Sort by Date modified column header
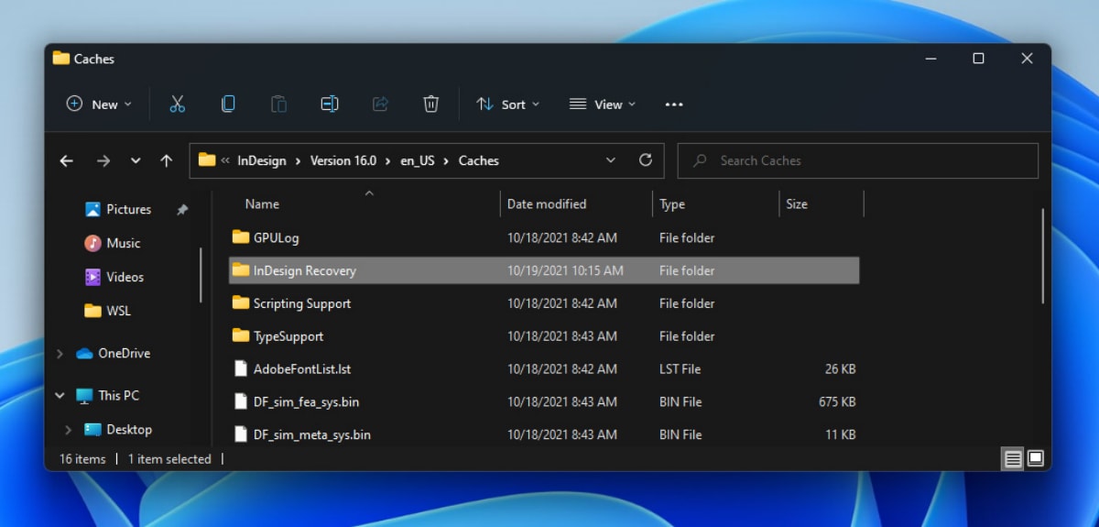This screenshot has width=1099, height=527. pos(547,204)
